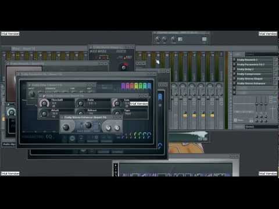Click the middle mixer EQ vertical slider

(262, 103)
